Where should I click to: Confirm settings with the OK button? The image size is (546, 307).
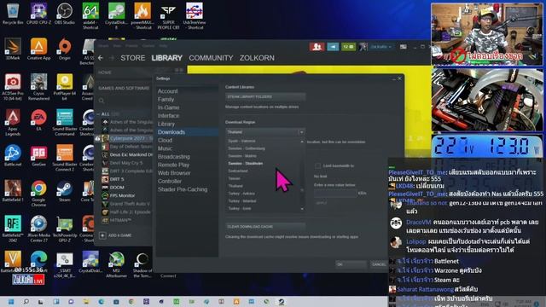coord(351,264)
